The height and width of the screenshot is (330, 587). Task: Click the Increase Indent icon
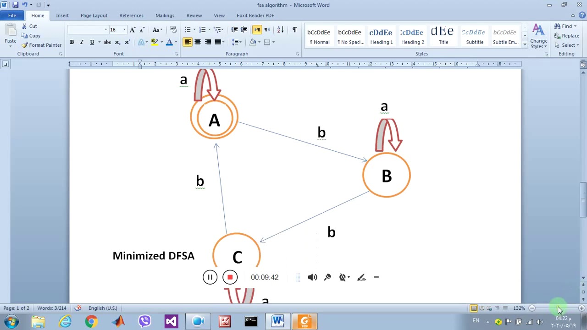click(244, 30)
